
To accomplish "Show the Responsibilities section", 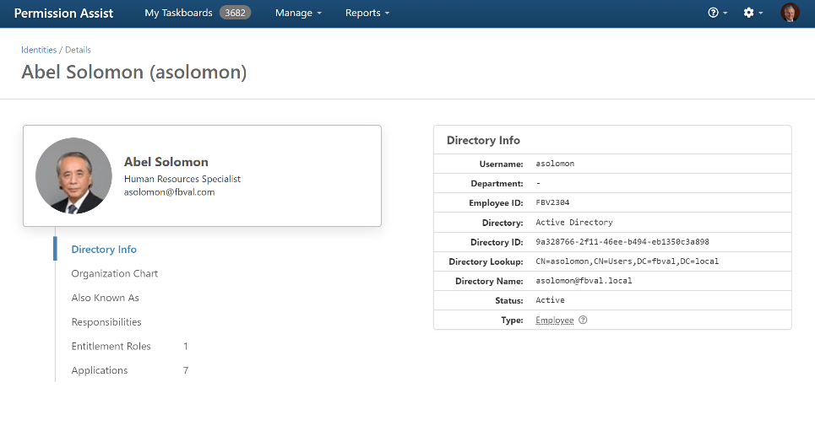I will click(106, 322).
